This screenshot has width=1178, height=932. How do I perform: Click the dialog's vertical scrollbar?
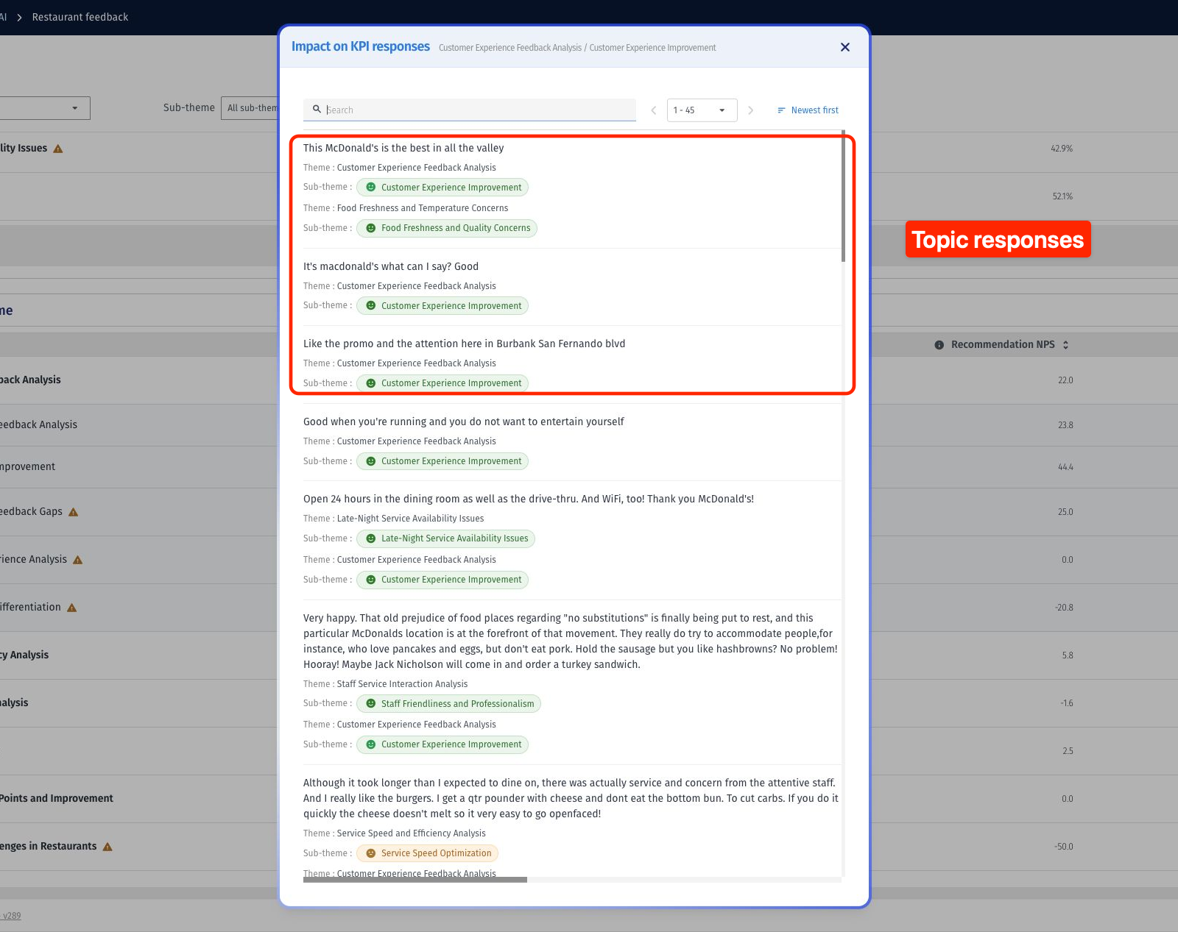click(x=843, y=196)
